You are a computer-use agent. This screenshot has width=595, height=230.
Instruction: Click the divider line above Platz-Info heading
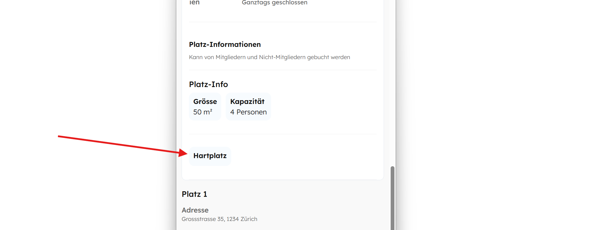point(282,70)
